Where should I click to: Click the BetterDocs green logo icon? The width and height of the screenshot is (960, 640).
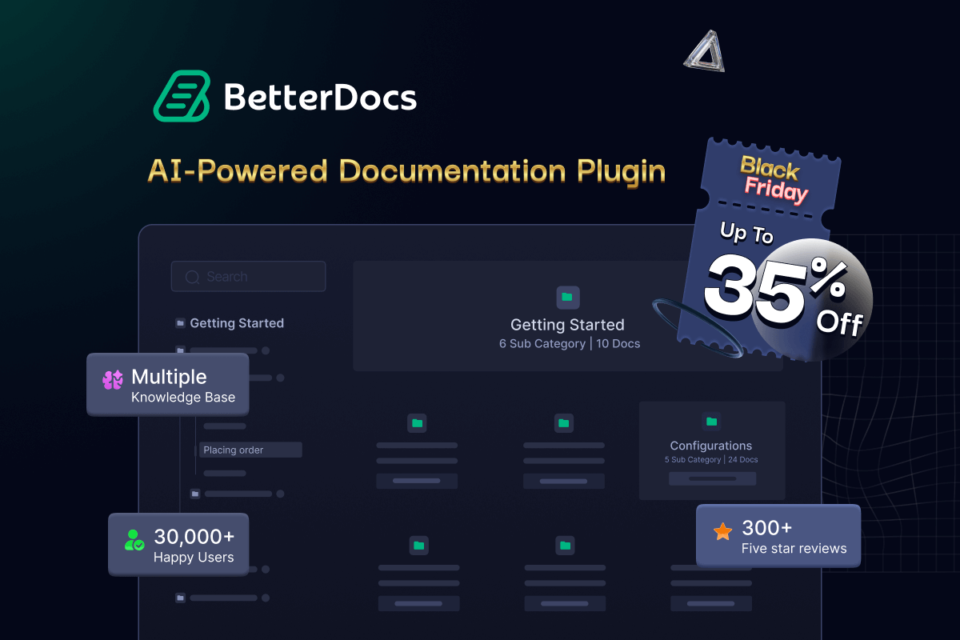pos(184,95)
